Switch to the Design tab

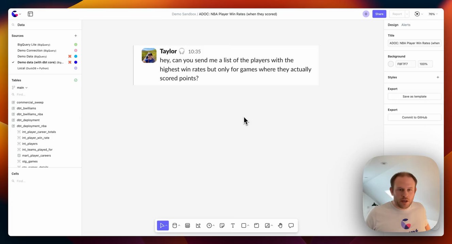pos(393,25)
